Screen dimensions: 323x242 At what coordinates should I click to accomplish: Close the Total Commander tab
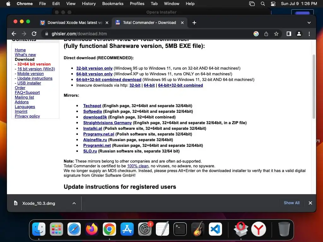click(x=182, y=23)
